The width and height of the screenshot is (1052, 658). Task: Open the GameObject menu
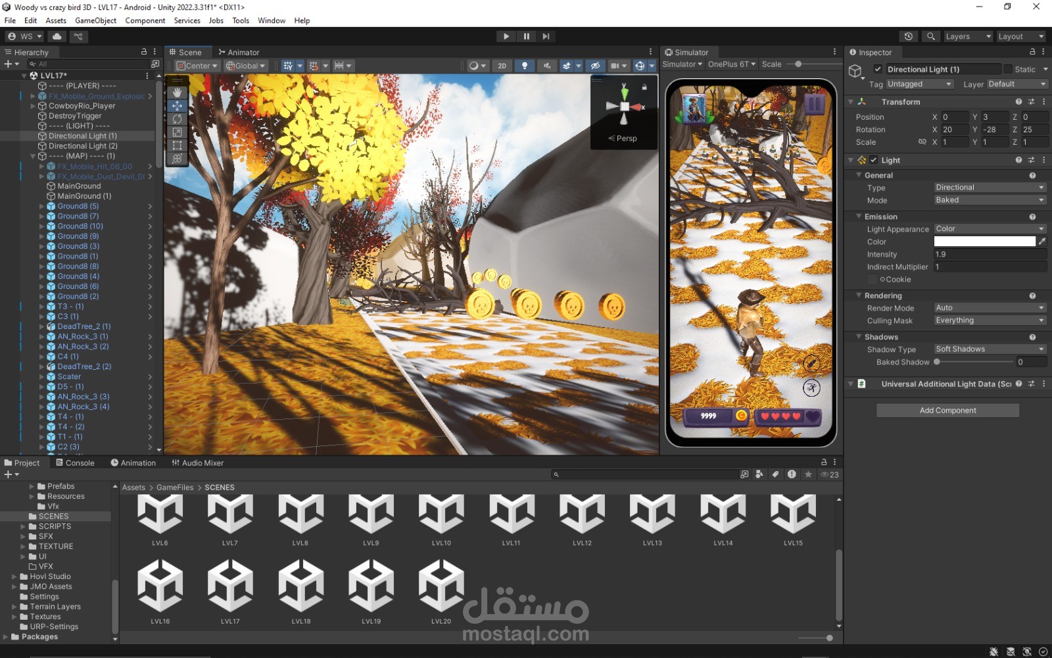(x=95, y=20)
